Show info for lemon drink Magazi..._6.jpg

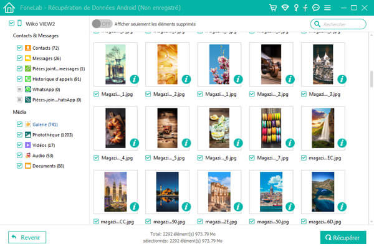click(x=238, y=143)
